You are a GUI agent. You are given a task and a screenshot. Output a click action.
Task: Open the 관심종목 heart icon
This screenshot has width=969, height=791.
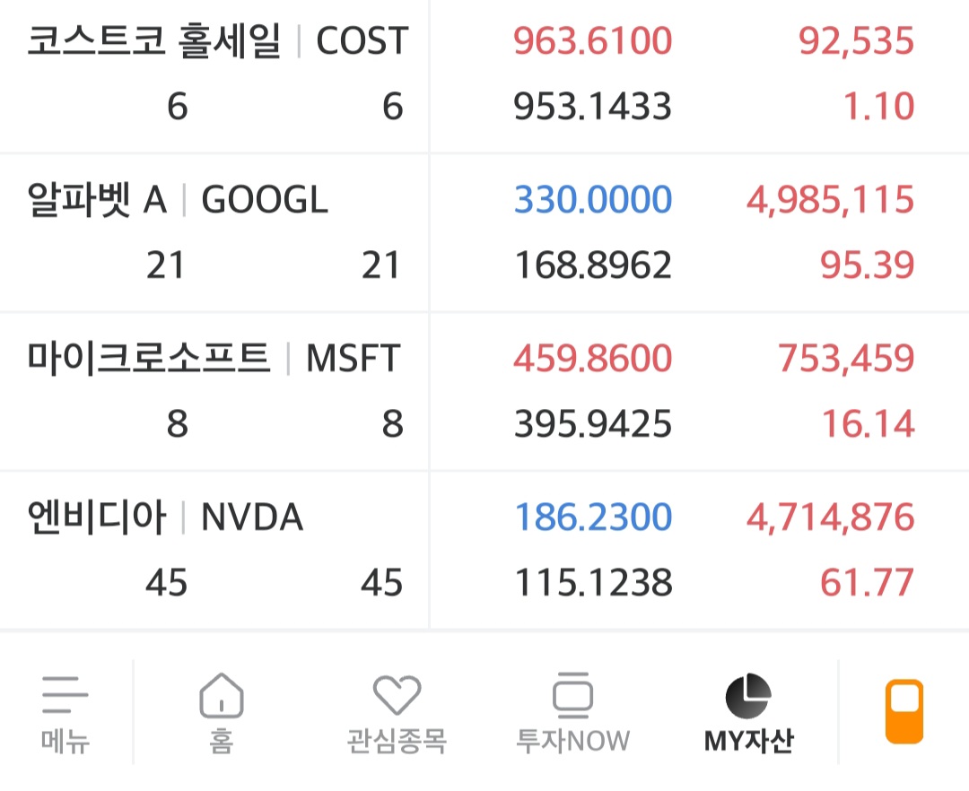point(397,695)
